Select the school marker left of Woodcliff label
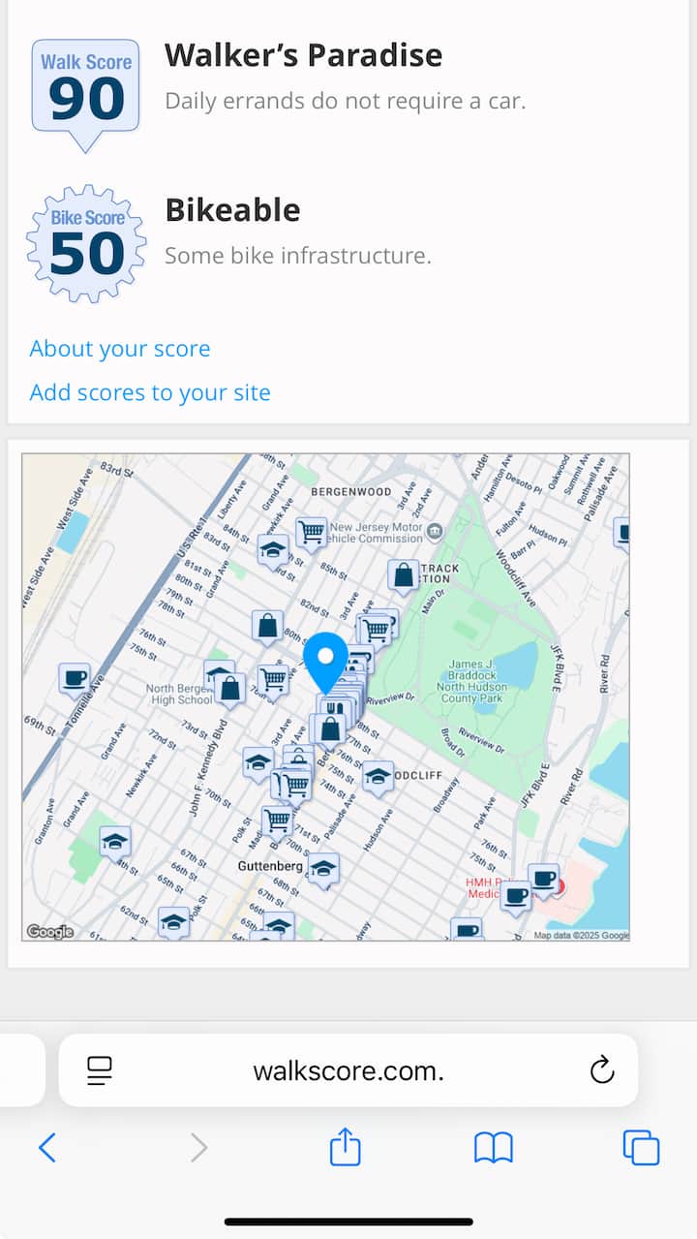 click(378, 775)
